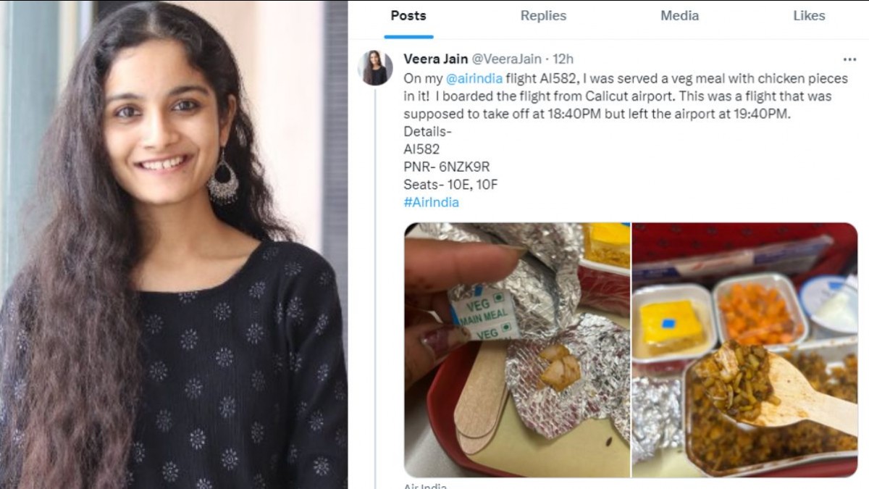Open Veera Jain's profile avatar
Screen dimensions: 869x489
click(x=375, y=68)
